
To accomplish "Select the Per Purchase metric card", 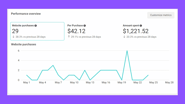I will pos(92,31).
